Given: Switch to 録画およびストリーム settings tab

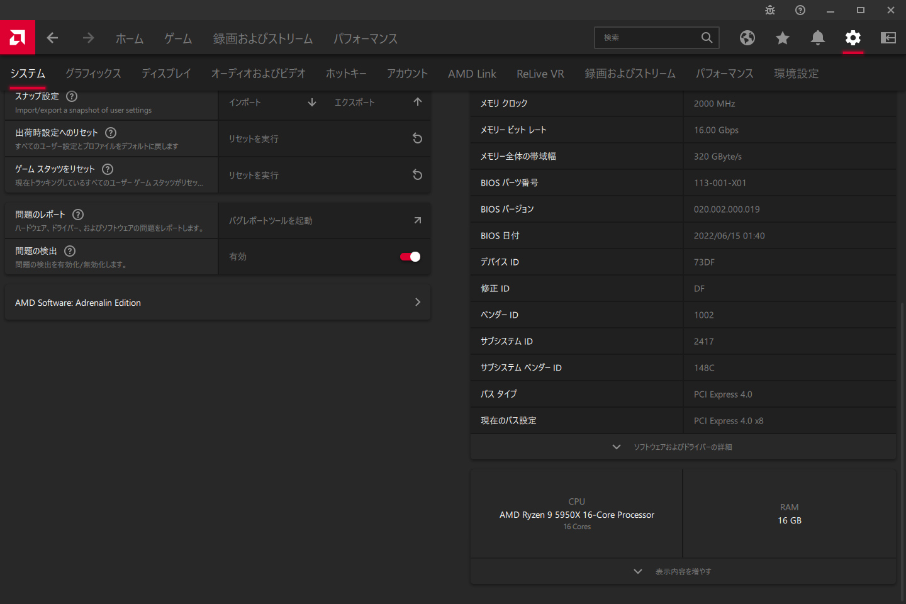Looking at the screenshot, I should tap(630, 74).
